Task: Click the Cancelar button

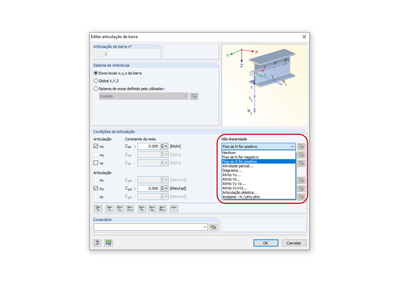Action: click(x=294, y=243)
